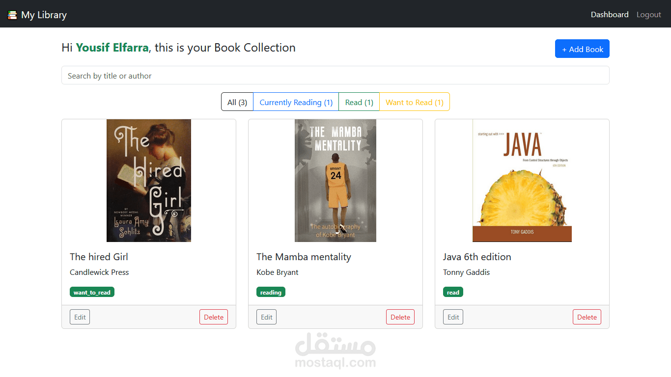Focus the Search by title or author field

[x=335, y=75]
